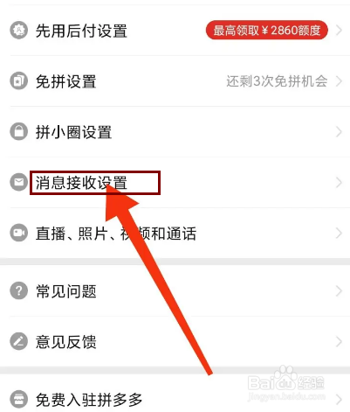Click the 最高领取¥2860额度 red badge

tap(267, 30)
